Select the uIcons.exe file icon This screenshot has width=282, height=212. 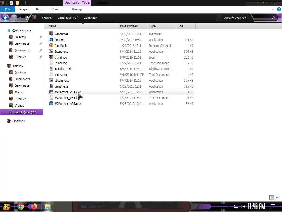click(51, 80)
